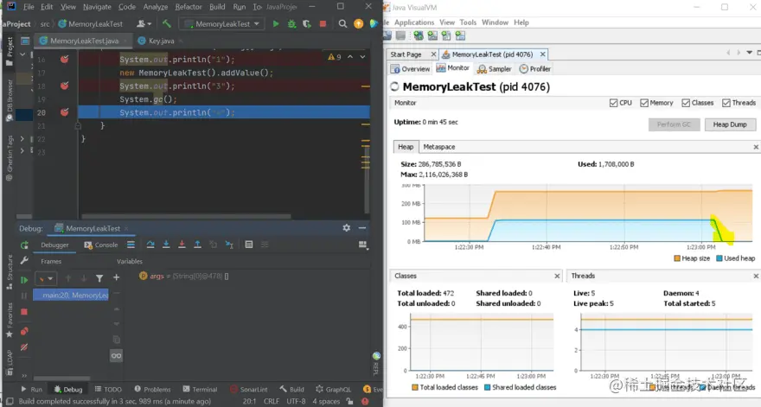Open debugger settings wrench icon
This screenshot has width=761, height=407.
coord(24,260)
